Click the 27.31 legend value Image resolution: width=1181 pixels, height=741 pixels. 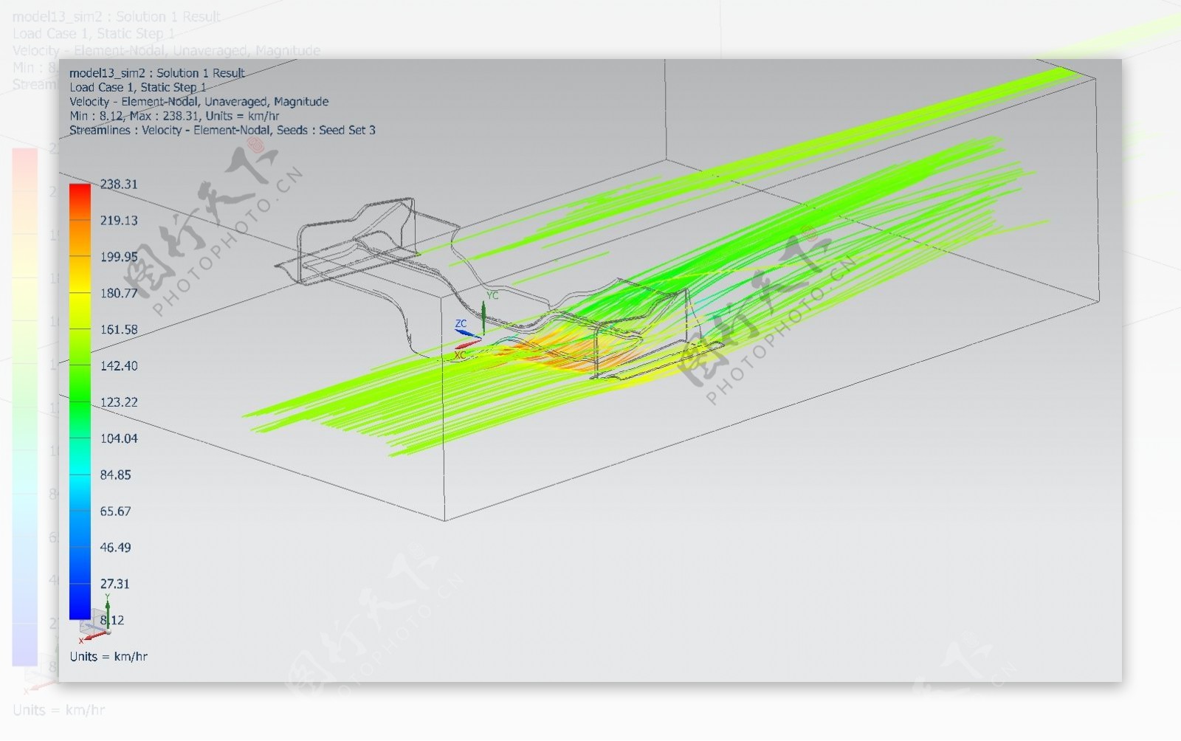[115, 584]
